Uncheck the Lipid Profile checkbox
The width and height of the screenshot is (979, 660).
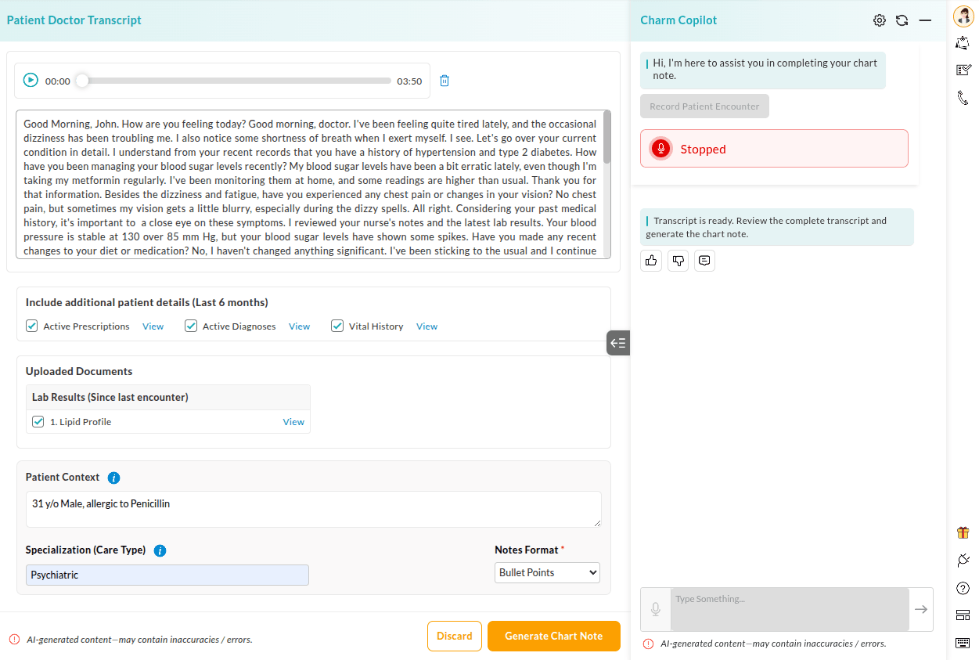coord(38,421)
